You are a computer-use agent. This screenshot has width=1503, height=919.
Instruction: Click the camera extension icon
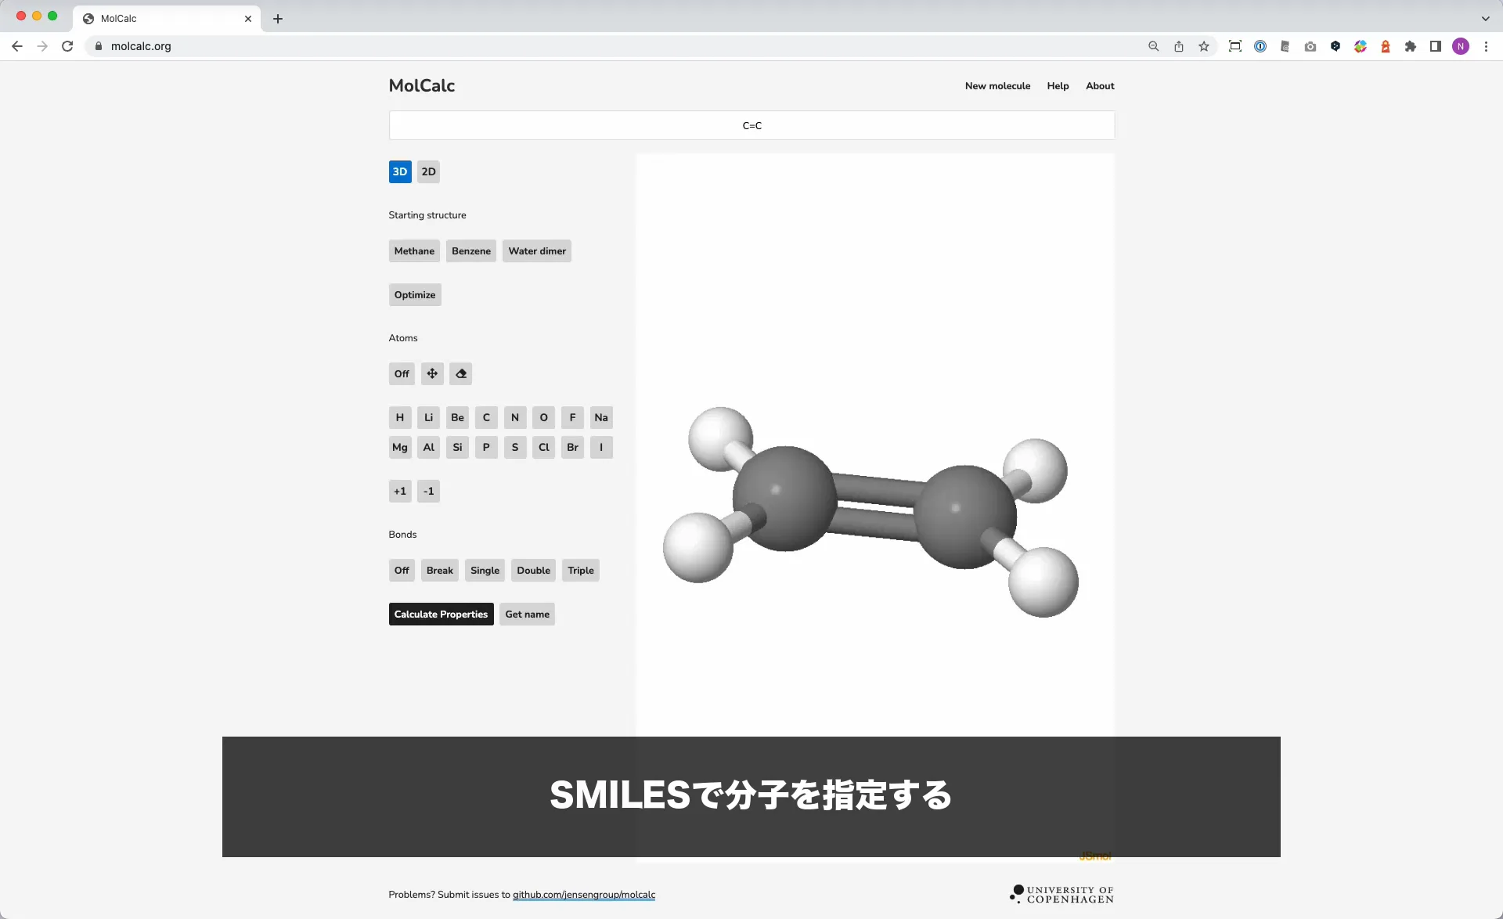coord(1310,46)
